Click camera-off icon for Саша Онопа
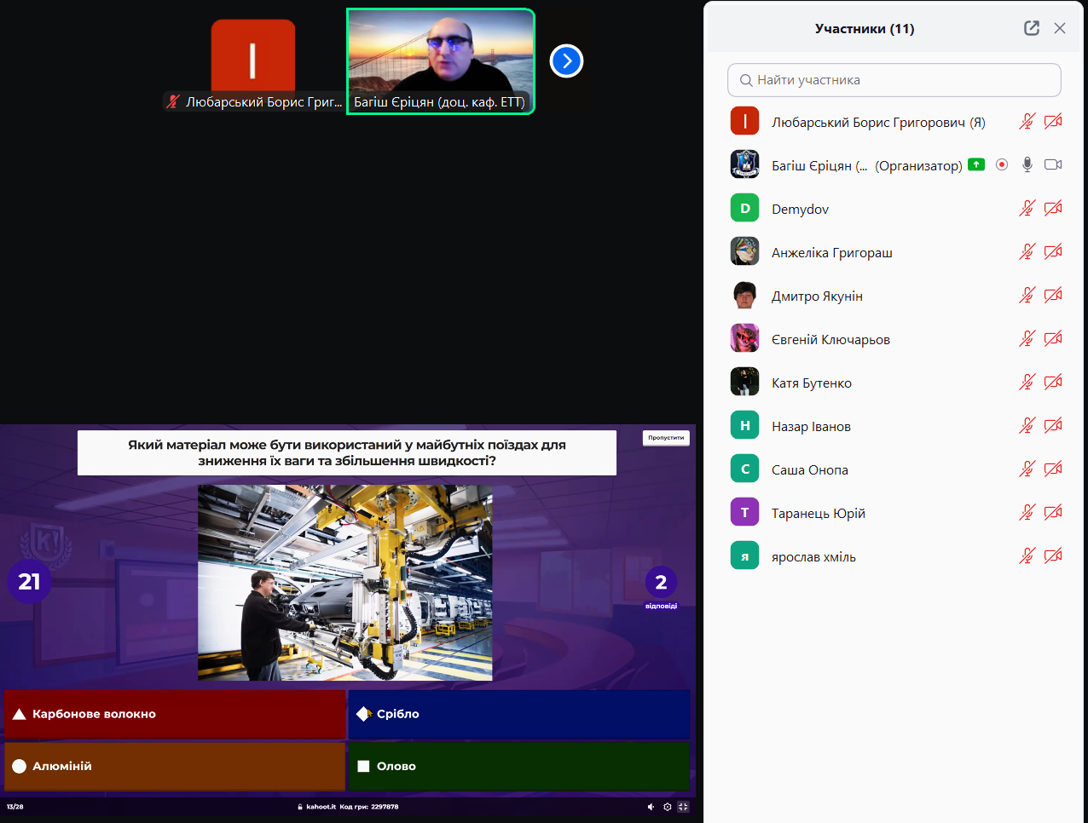1088x823 pixels. coord(1053,469)
